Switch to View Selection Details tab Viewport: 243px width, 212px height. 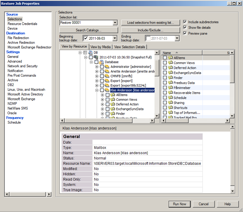(129, 47)
